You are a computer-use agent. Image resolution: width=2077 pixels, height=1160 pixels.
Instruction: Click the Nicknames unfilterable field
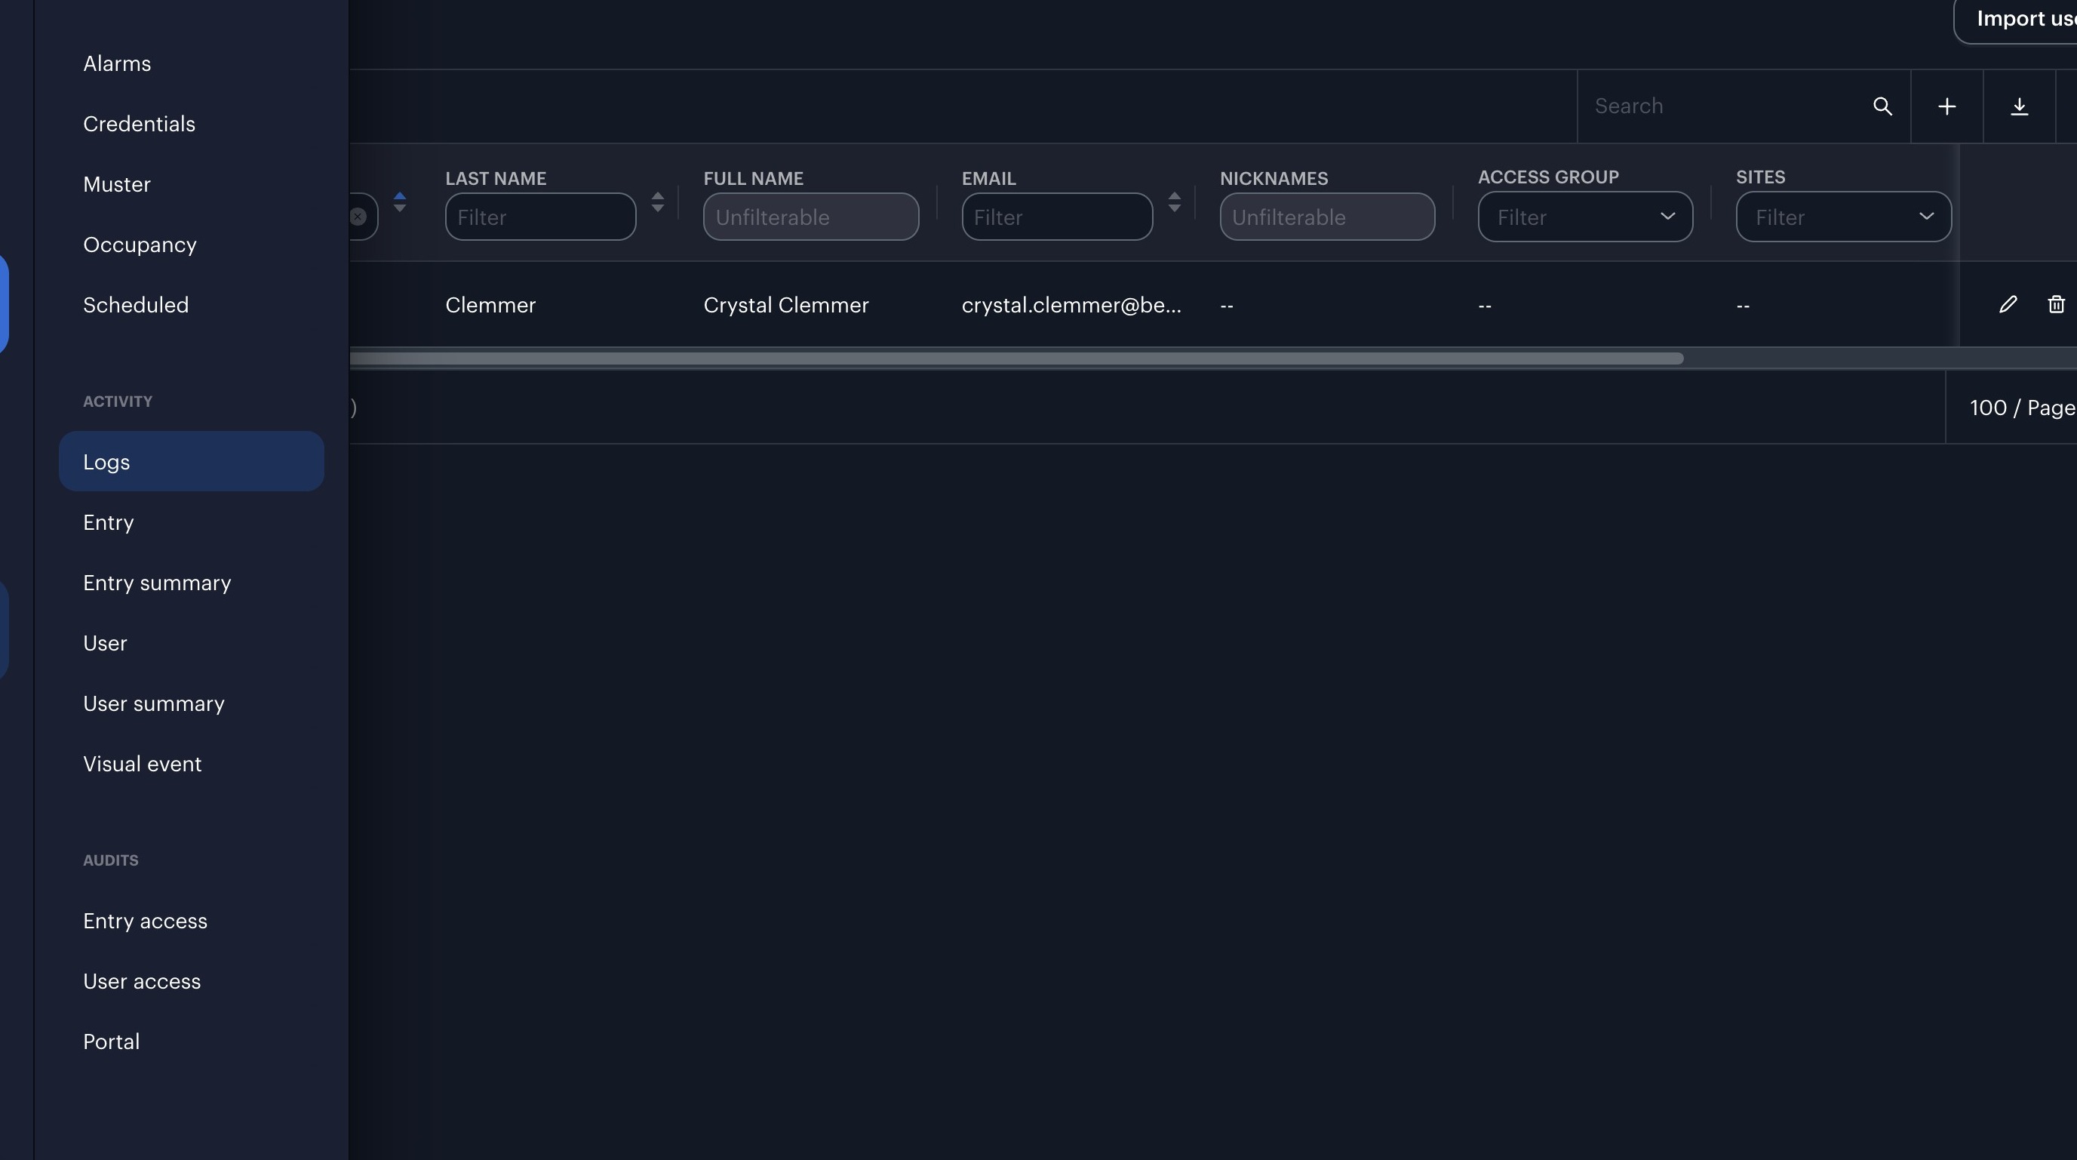1327,216
